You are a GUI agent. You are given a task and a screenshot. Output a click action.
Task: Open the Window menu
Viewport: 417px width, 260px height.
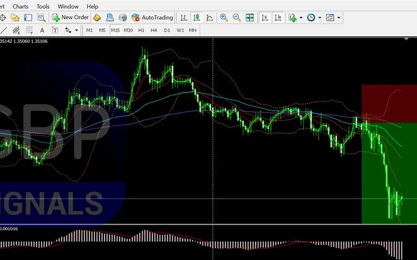pos(68,6)
